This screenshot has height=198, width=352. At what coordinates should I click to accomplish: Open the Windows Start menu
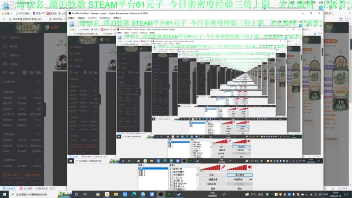(4, 194)
